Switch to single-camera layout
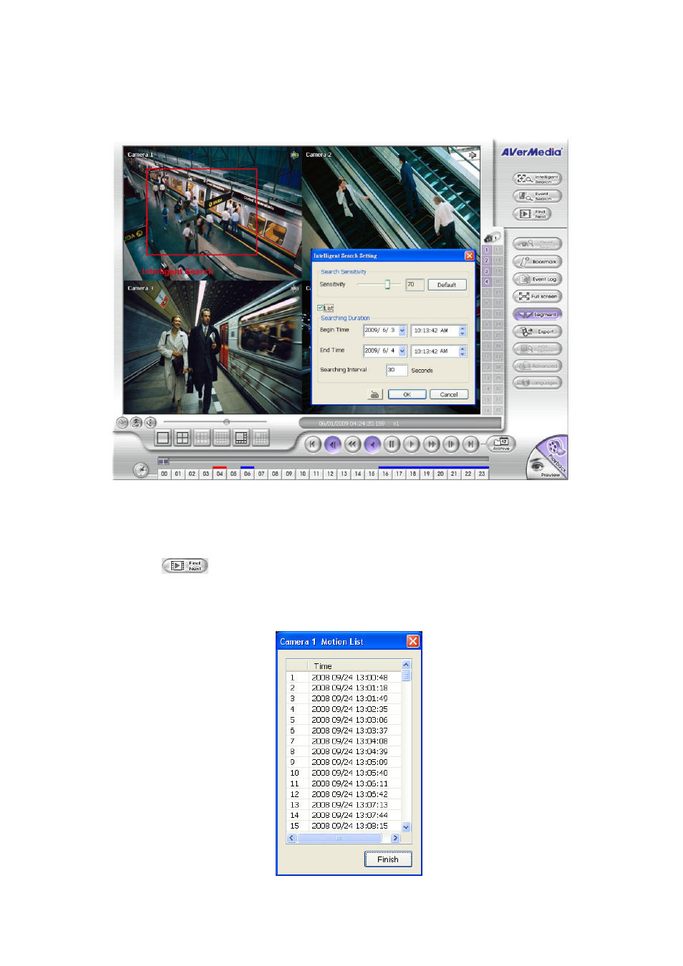 (x=163, y=438)
